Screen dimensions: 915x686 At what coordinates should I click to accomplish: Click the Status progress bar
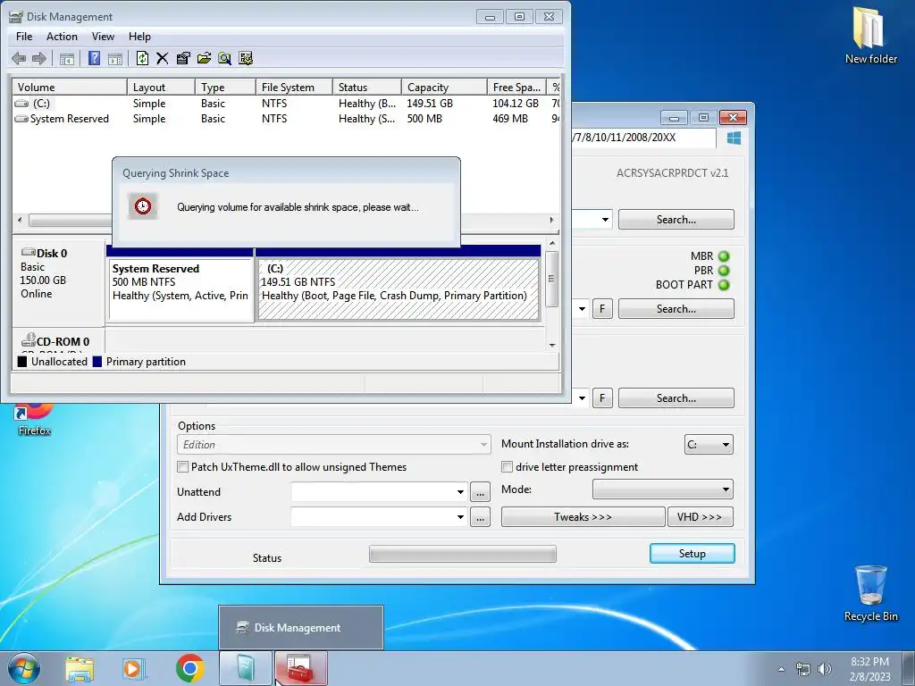click(x=463, y=554)
